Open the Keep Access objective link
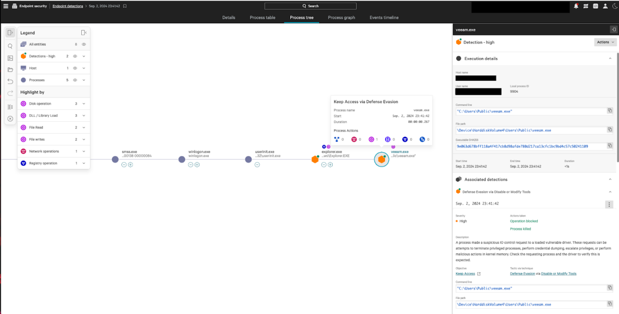 465,274
